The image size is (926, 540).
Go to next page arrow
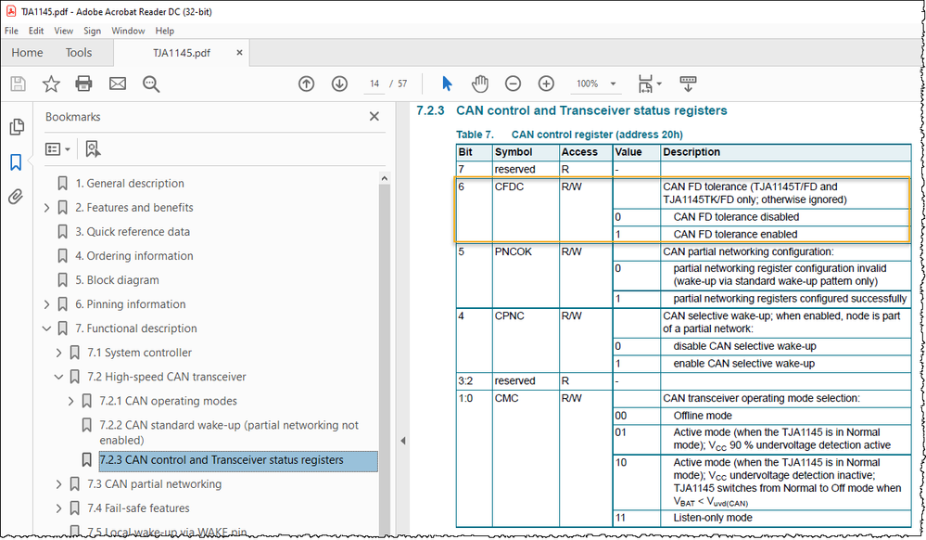339,84
